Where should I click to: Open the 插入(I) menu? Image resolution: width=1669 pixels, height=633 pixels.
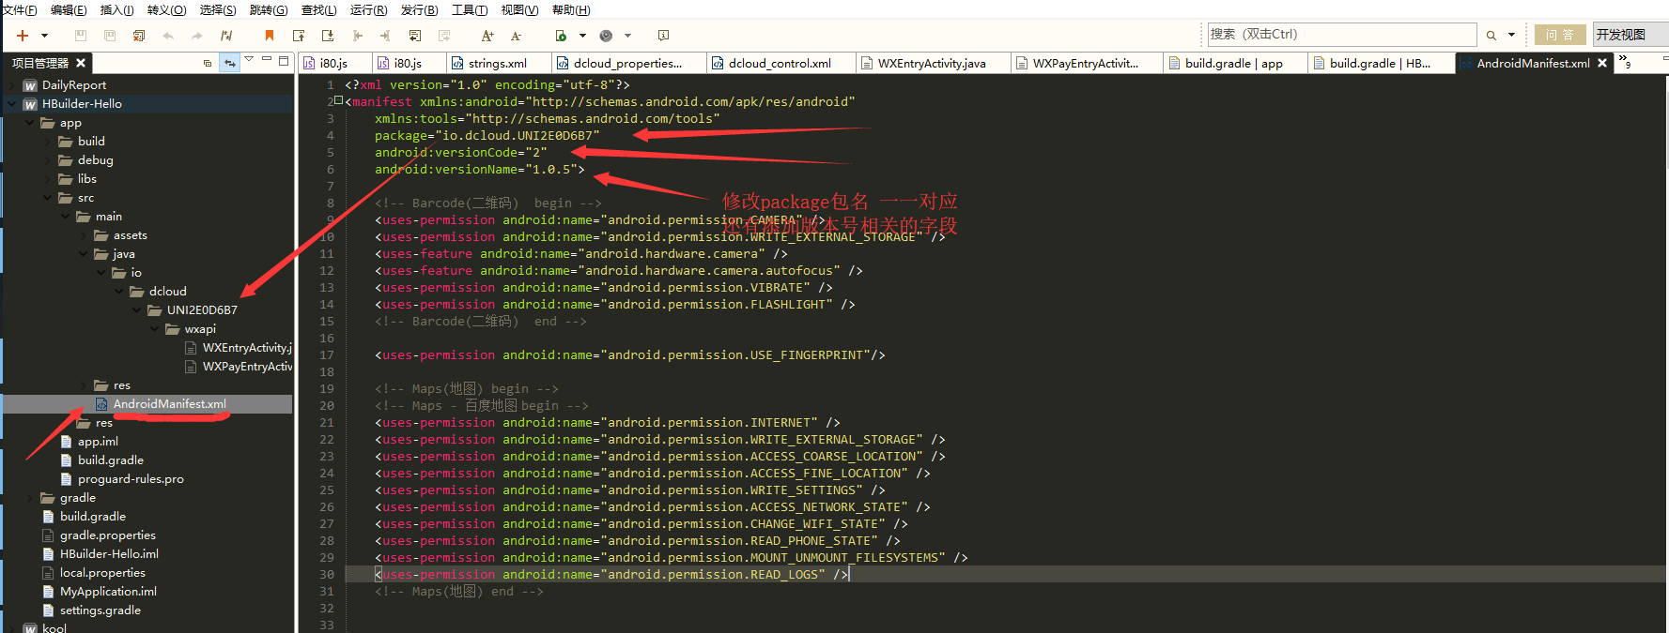[117, 9]
